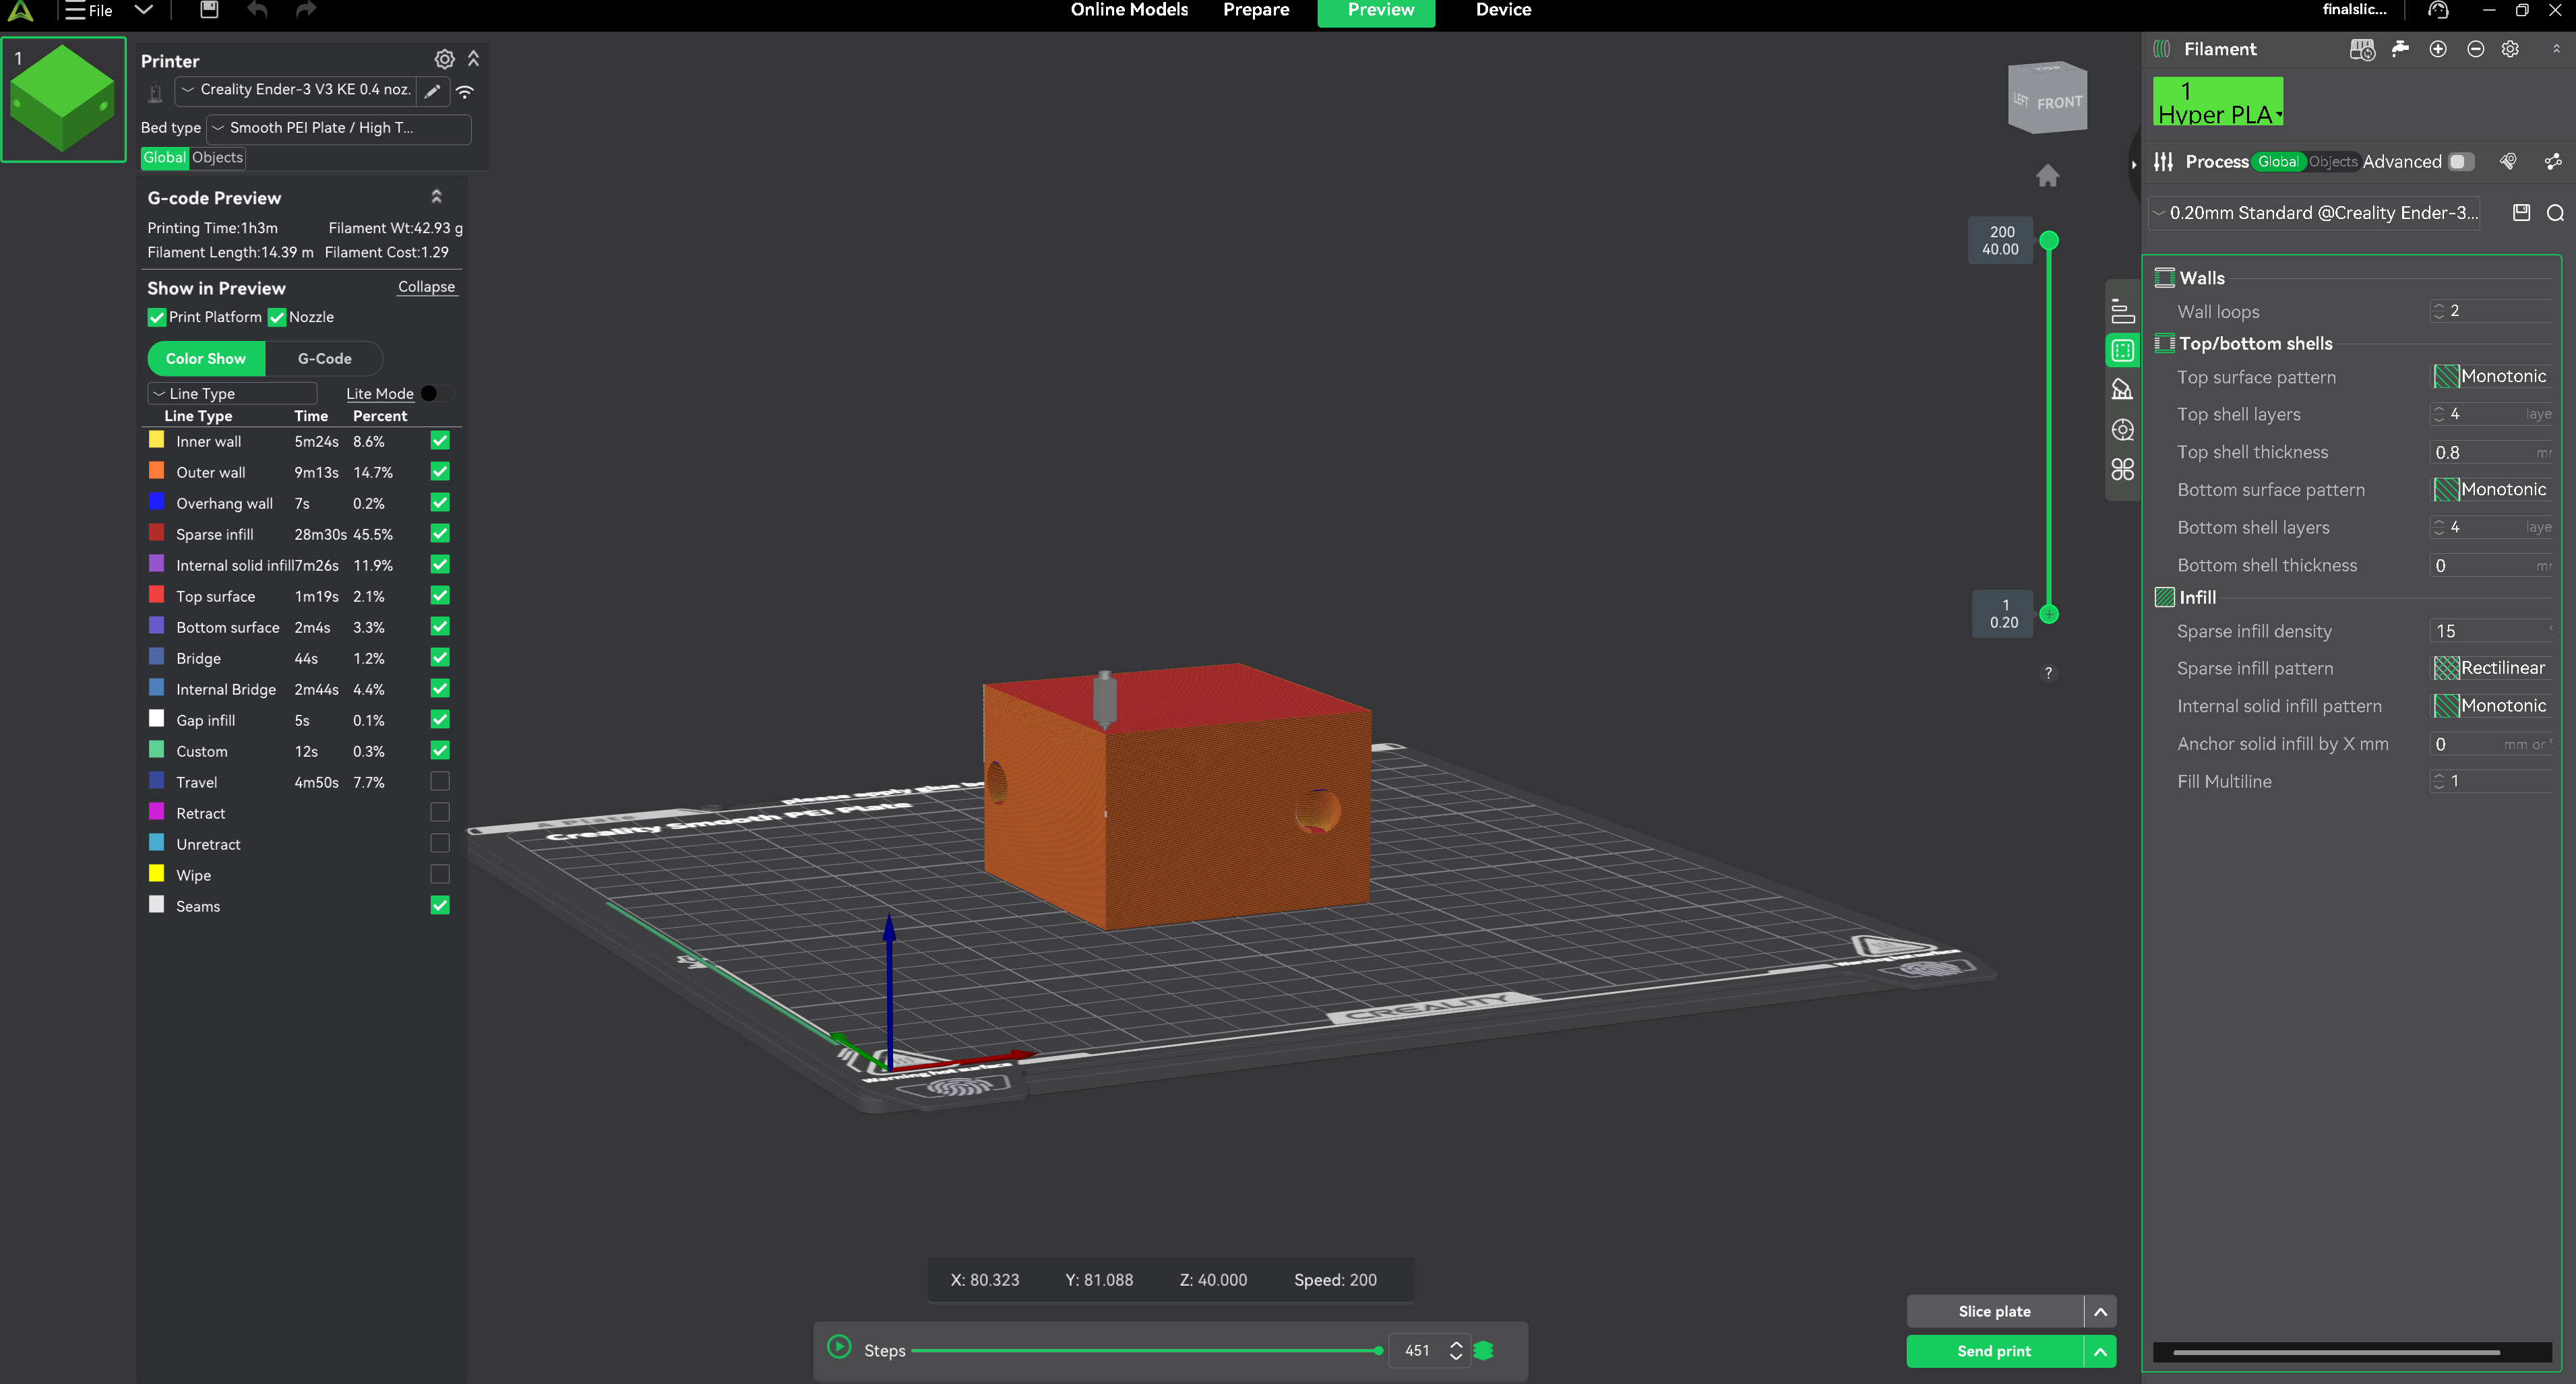Click the remove filament minus icon
2576x1384 pixels.
[2475, 49]
